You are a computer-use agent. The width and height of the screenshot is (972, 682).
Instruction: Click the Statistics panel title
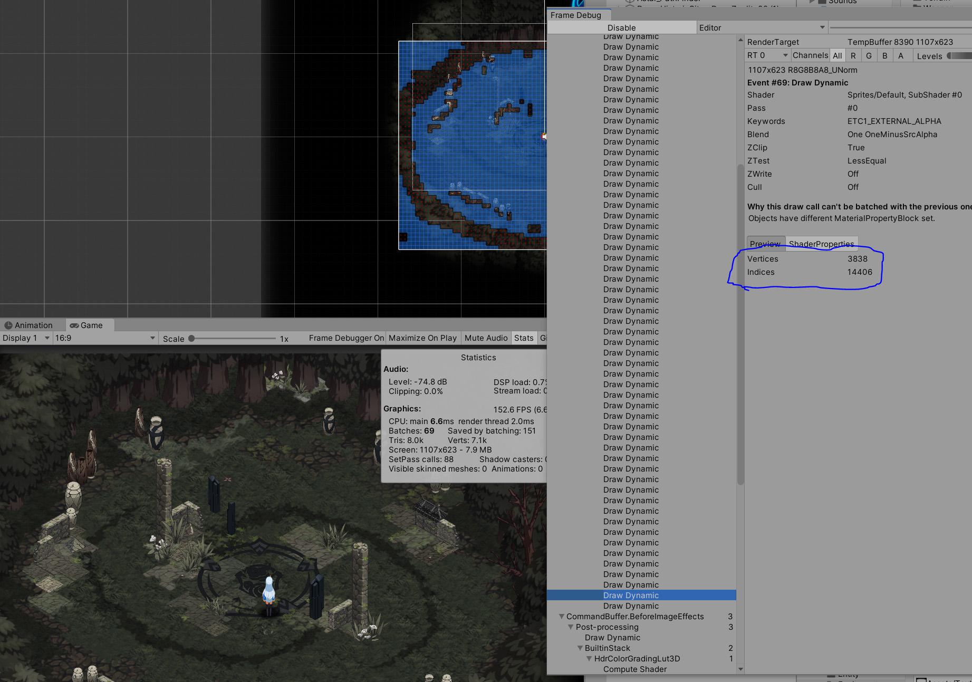(478, 358)
